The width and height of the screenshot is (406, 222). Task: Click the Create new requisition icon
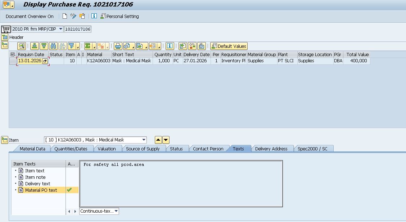[x=65, y=16]
